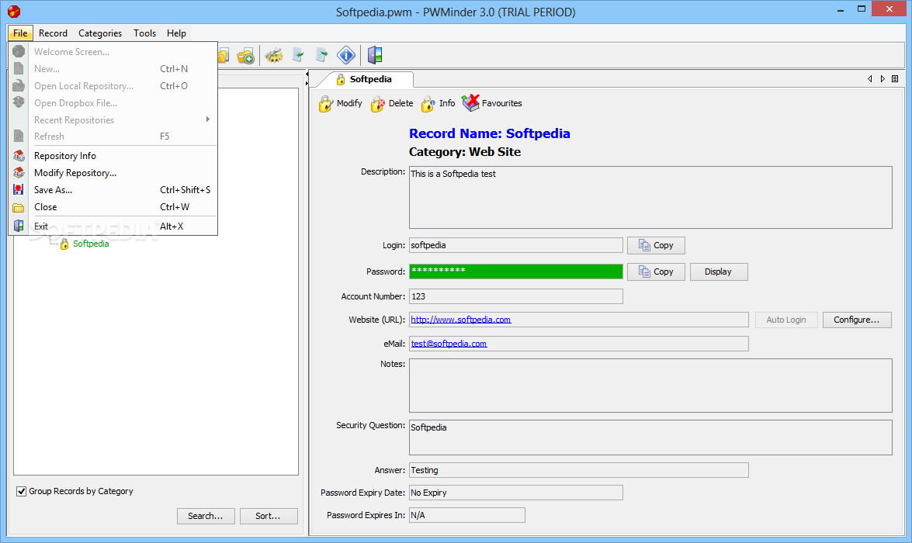This screenshot has height=543, width=912.
Task: Click the tab list icon at far right
Action: pos(895,79)
